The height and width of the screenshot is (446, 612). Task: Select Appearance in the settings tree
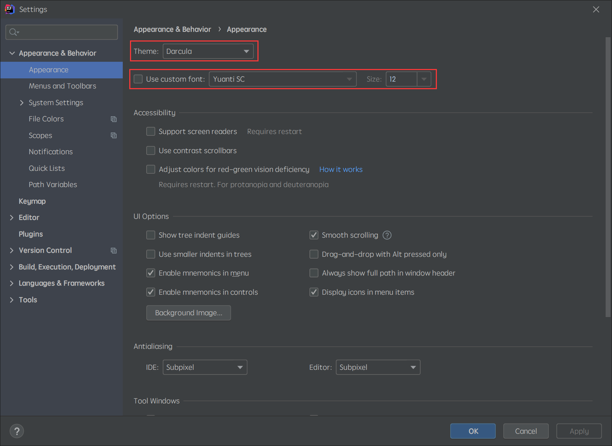61,70
